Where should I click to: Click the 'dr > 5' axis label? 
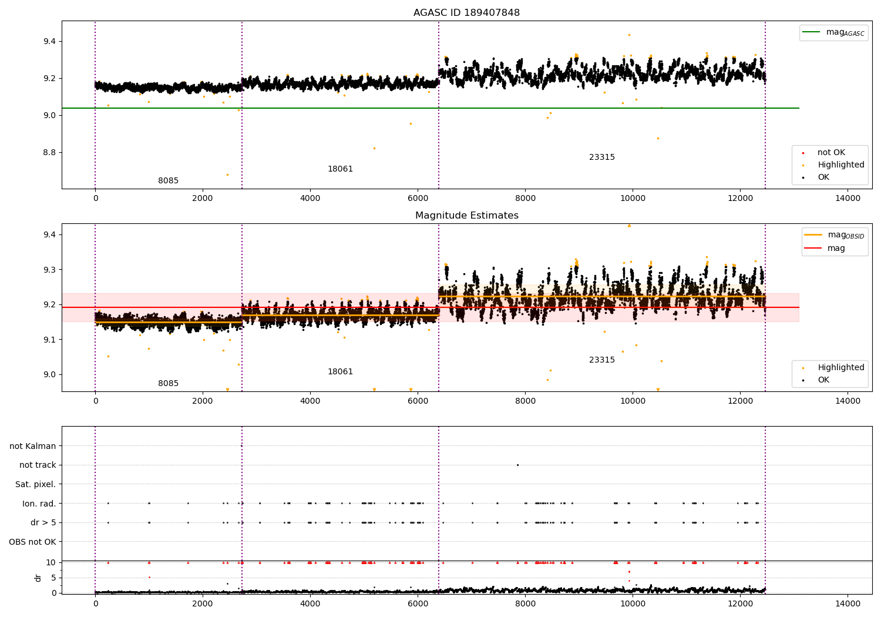(x=43, y=523)
